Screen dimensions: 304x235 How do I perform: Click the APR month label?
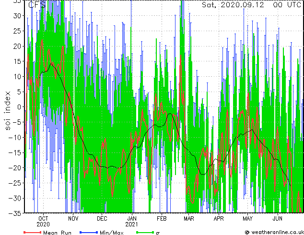(x=219, y=219)
